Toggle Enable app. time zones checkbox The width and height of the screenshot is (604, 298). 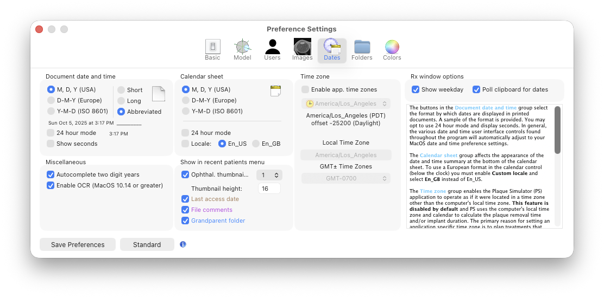pos(305,89)
